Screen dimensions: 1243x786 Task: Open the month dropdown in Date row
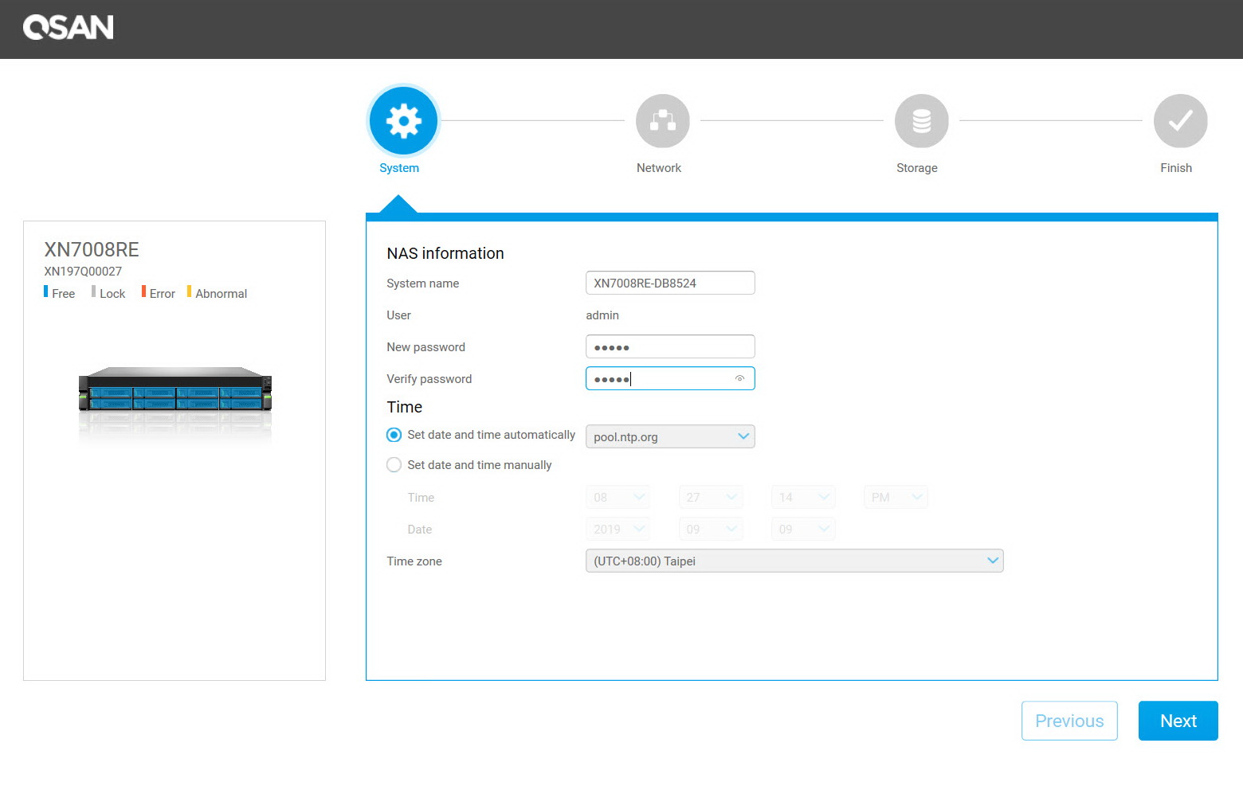(711, 529)
